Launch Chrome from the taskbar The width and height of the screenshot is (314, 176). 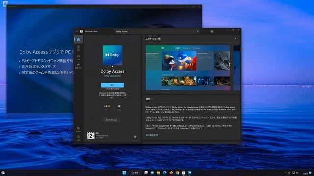click(x=177, y=173)
